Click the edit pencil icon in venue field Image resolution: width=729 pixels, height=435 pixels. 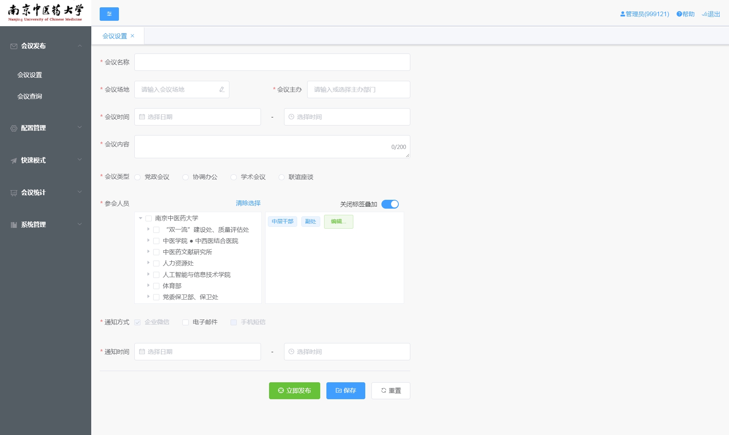(x=222, y=89)
